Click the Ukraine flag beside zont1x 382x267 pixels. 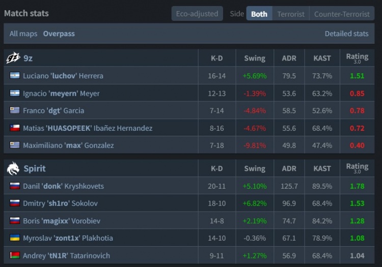[x=15, y=238]
